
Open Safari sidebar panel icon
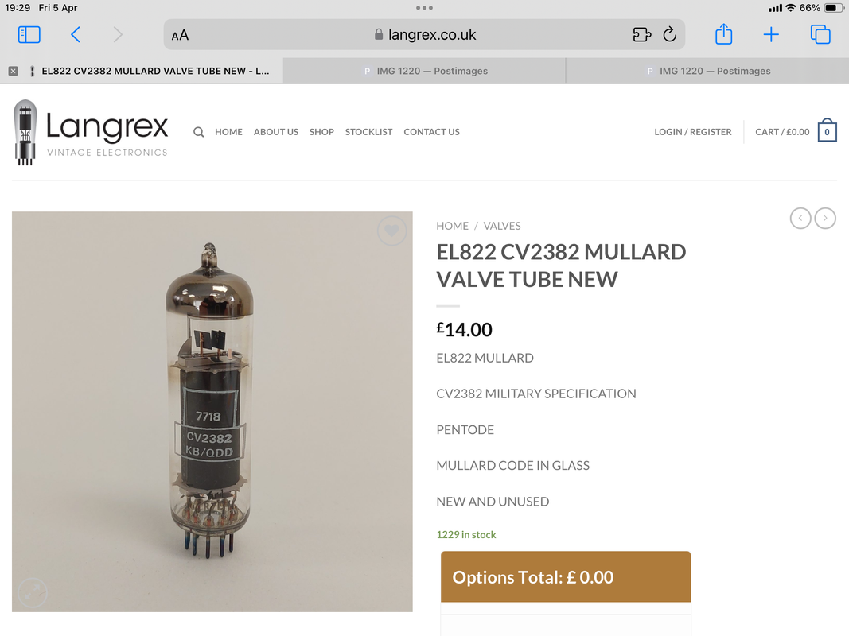[29, 35]
